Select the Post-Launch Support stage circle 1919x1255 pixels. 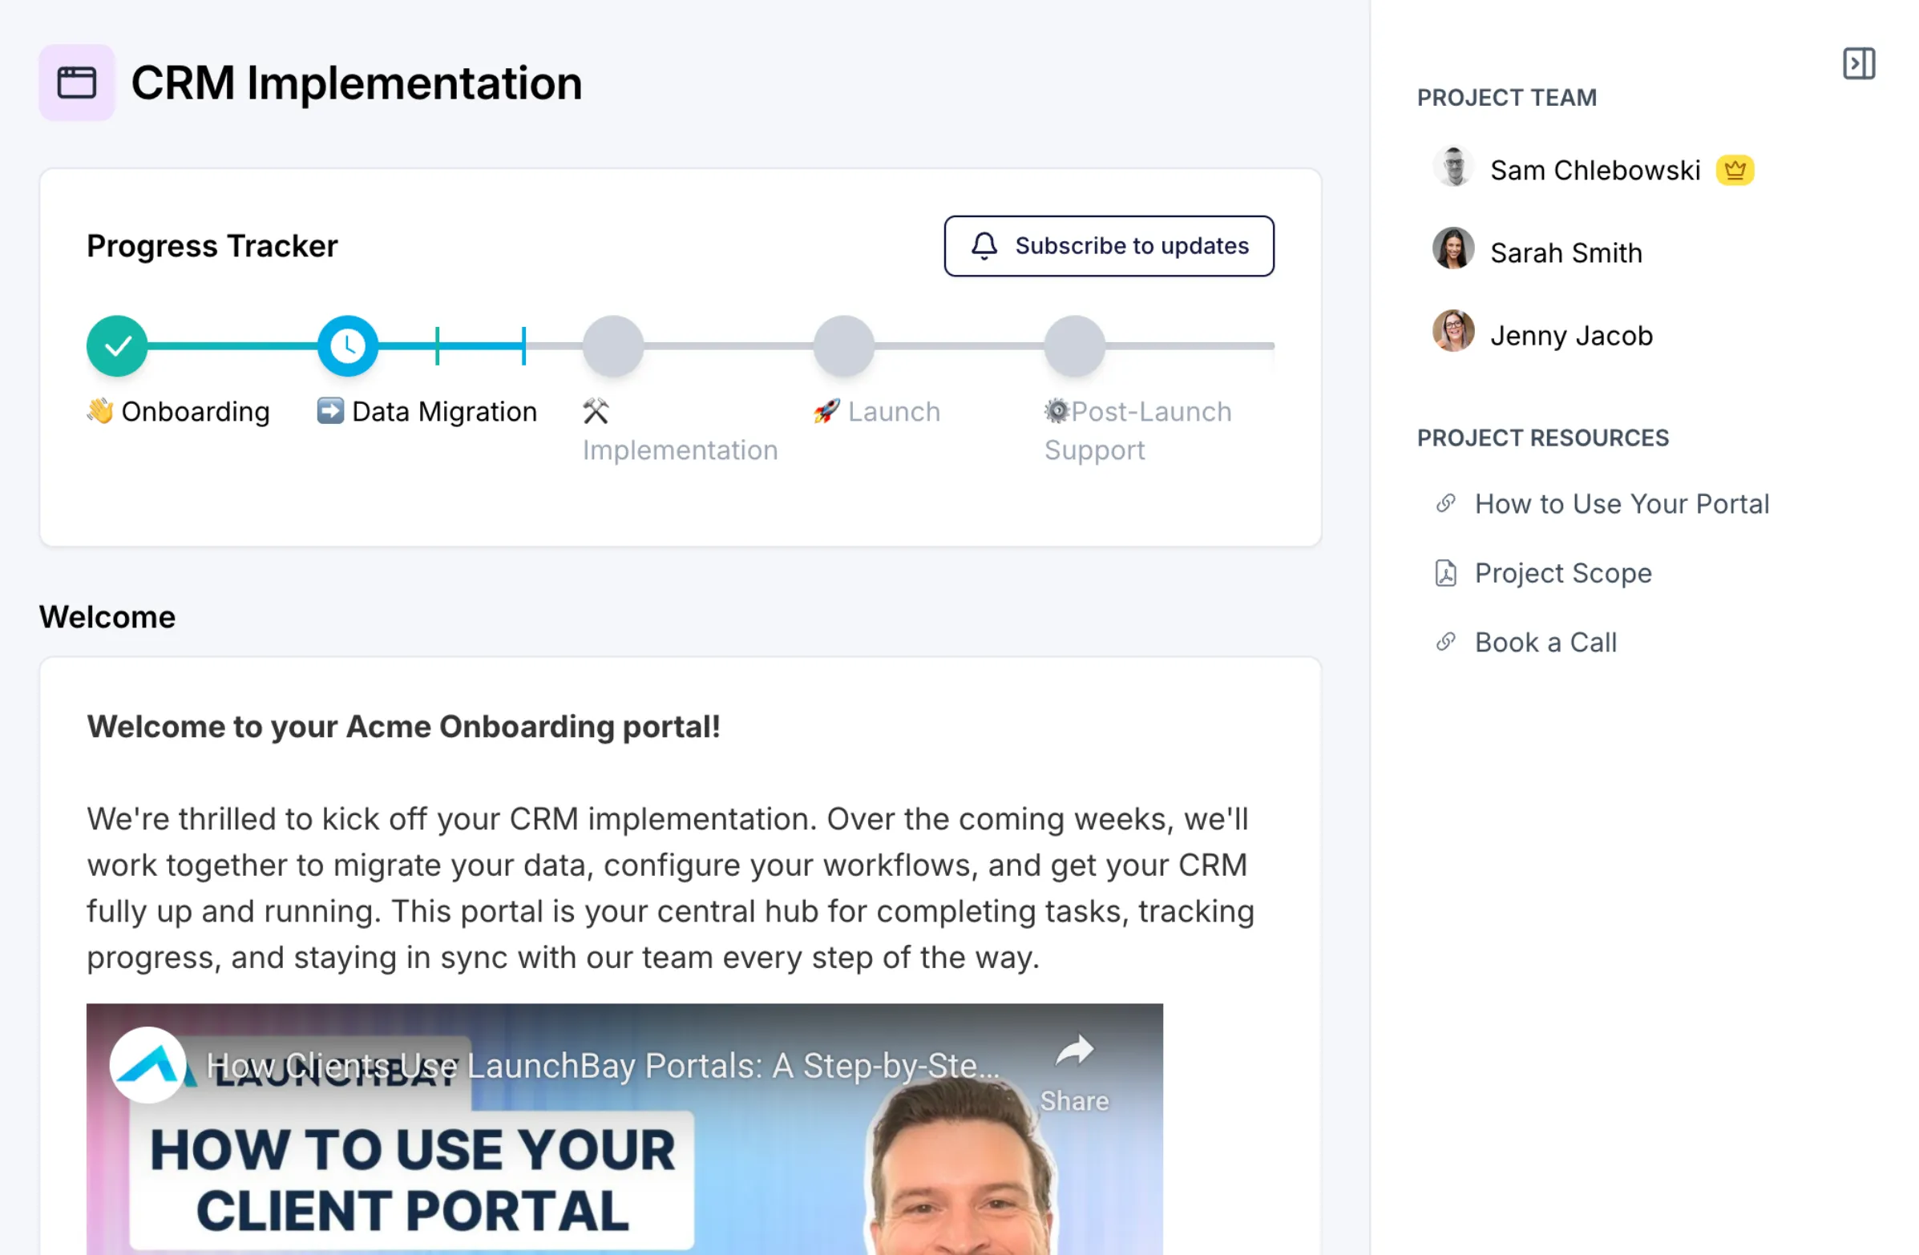pos(1074,345)
